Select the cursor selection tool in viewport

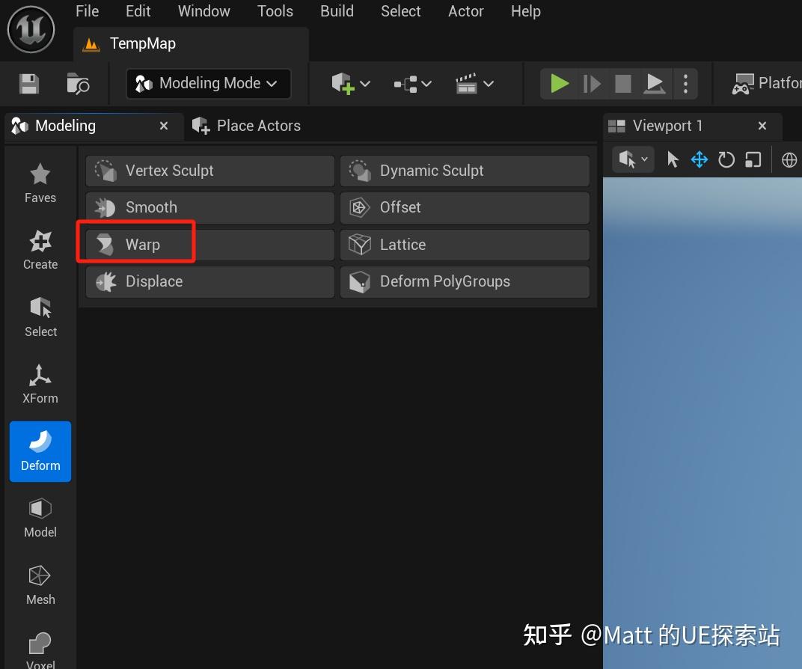[x=672, y=159]
